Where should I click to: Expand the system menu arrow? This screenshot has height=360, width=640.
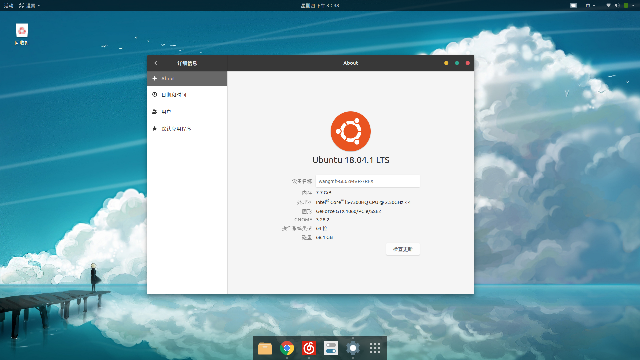pos(633,6)
